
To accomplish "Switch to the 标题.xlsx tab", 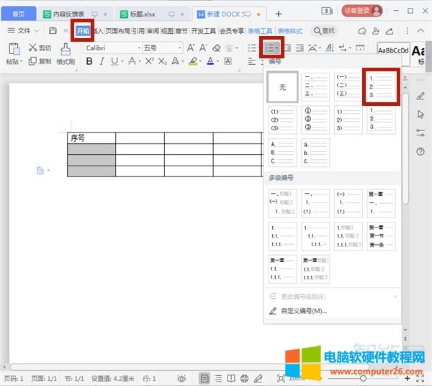I will 145,13.
